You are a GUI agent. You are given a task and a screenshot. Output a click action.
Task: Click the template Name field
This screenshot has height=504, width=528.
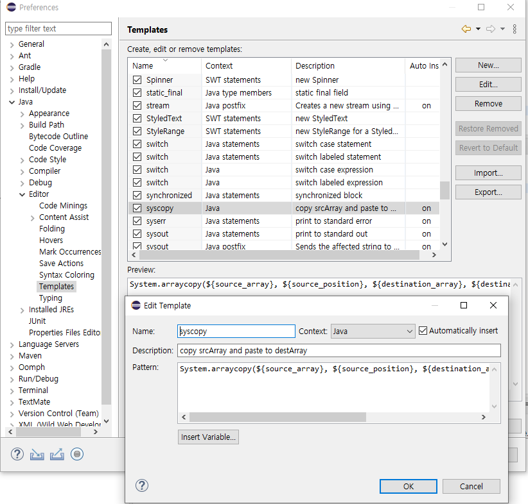(x=236, y=331)
